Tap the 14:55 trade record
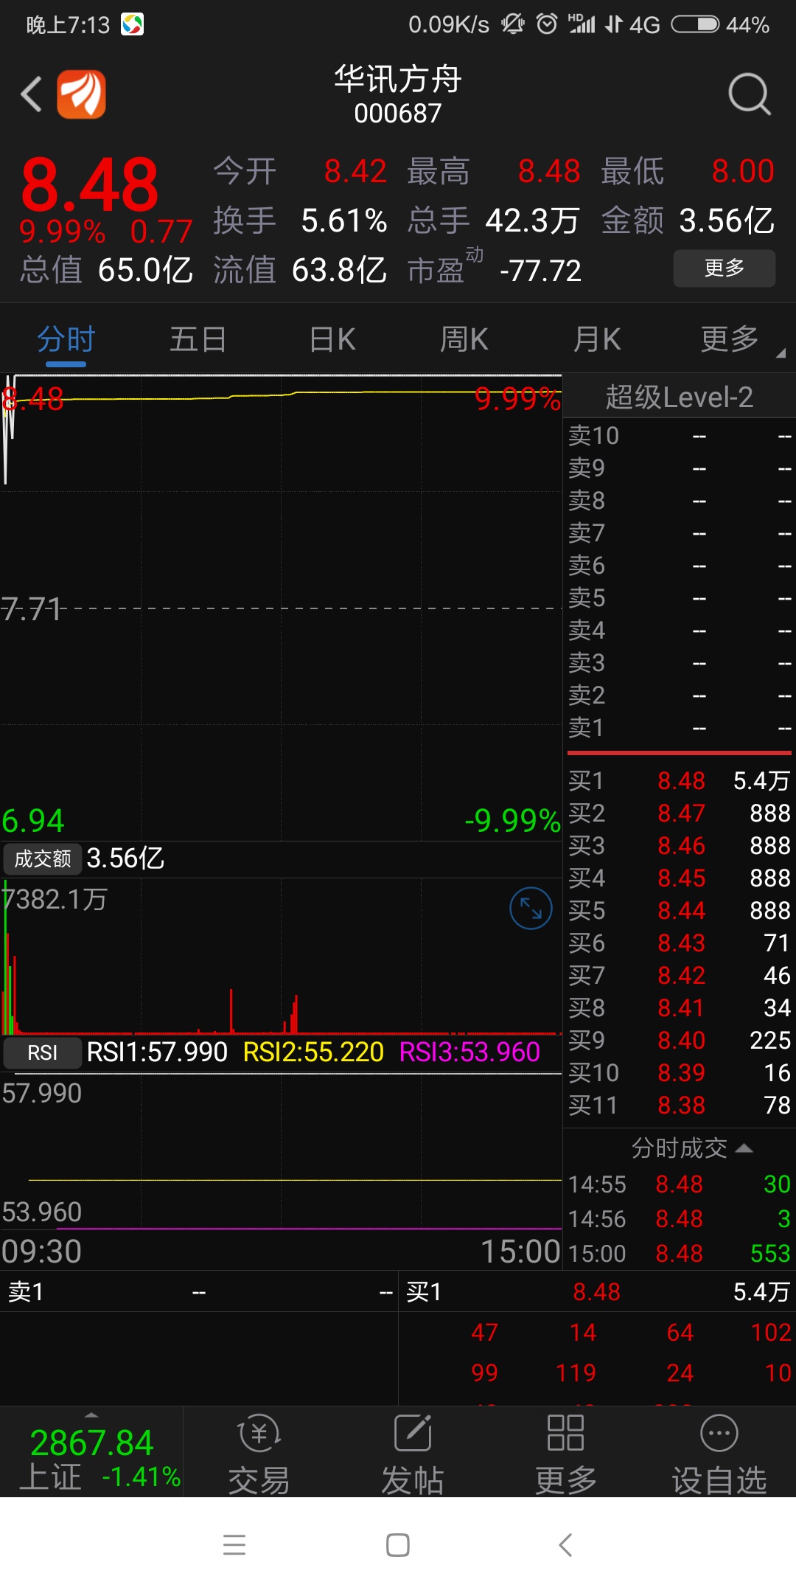This screenshot has width=796, height=1593. (x=679, y=1184)
